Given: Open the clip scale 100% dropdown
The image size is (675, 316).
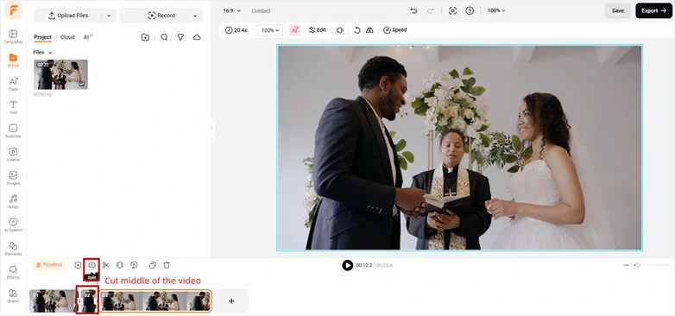Looking at the screenshot, I should [270, 30].
